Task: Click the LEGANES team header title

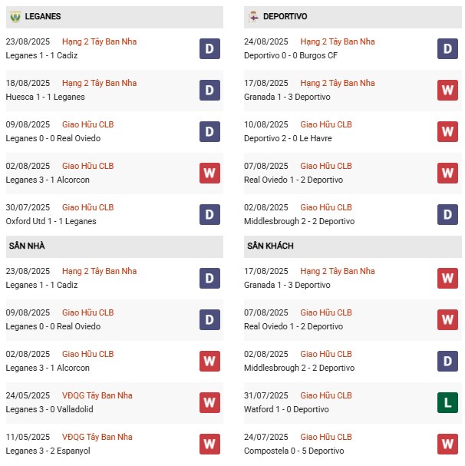Action: pyautogui.click(x=43, y=16)
